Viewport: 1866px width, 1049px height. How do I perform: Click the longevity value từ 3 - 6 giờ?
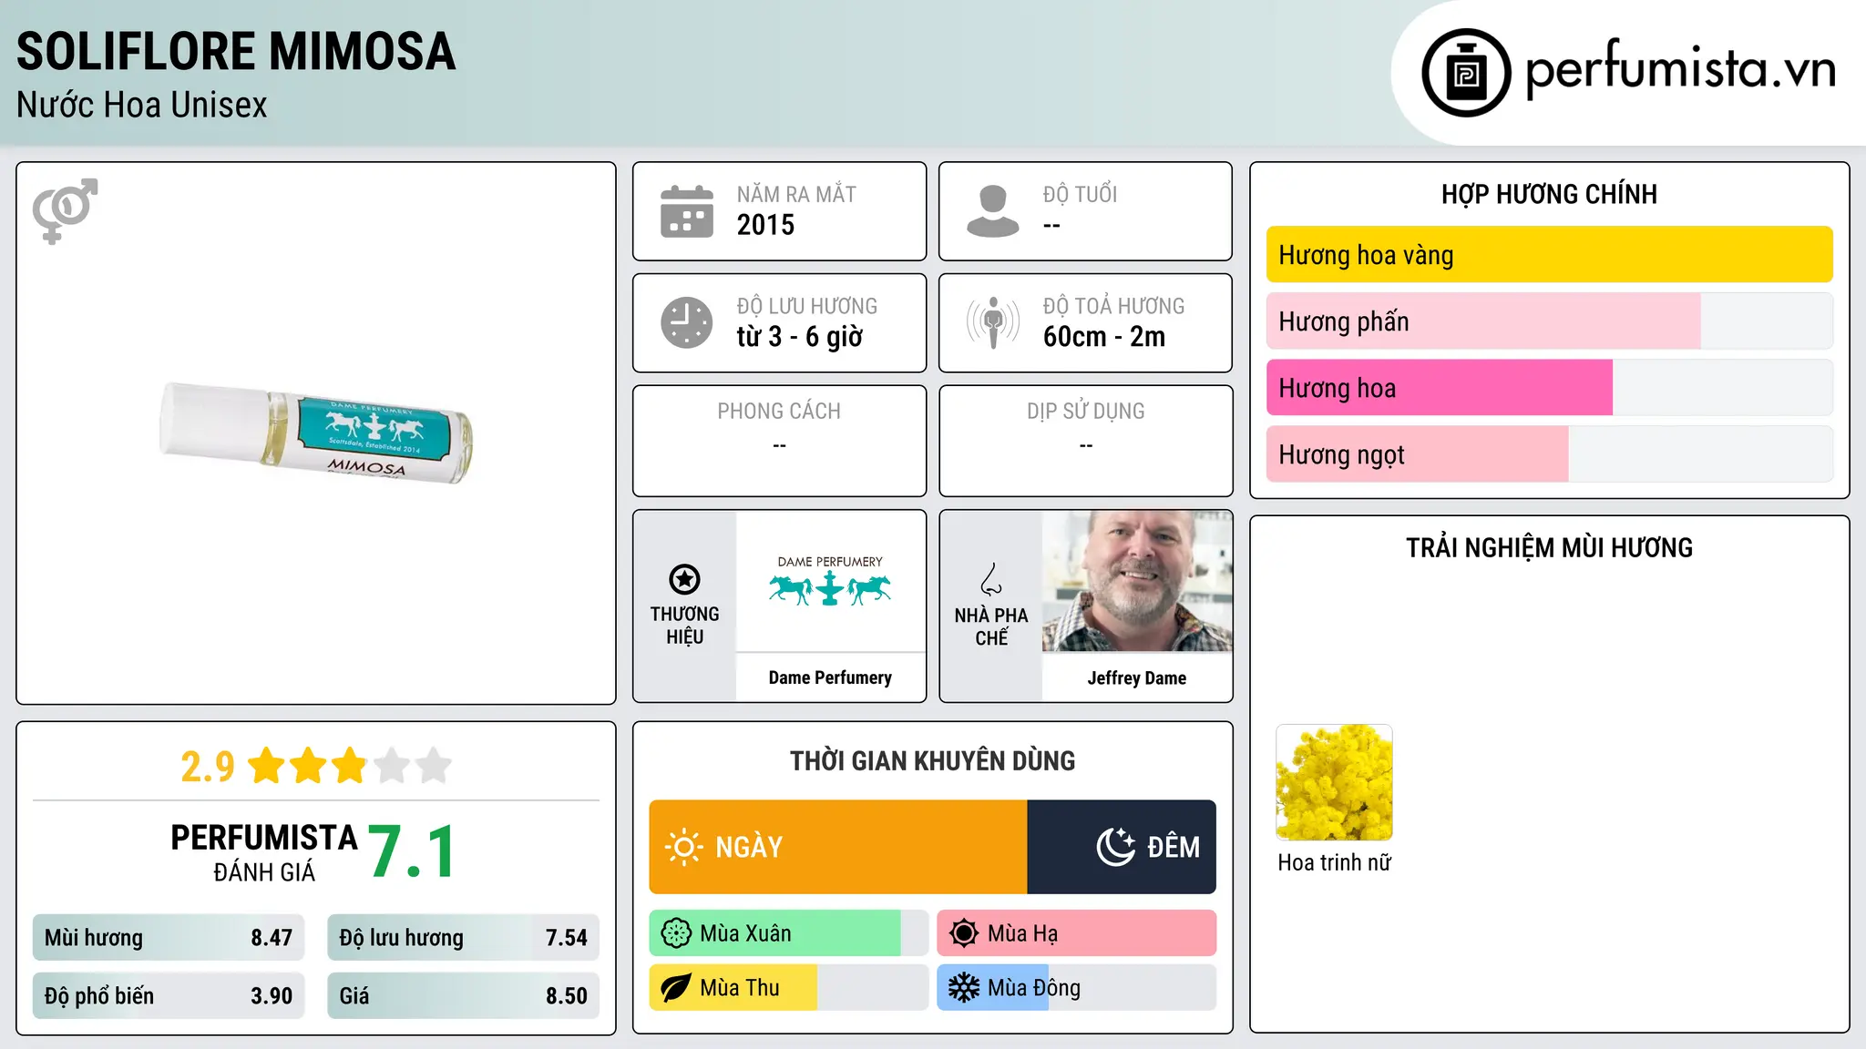pos(799,337)
